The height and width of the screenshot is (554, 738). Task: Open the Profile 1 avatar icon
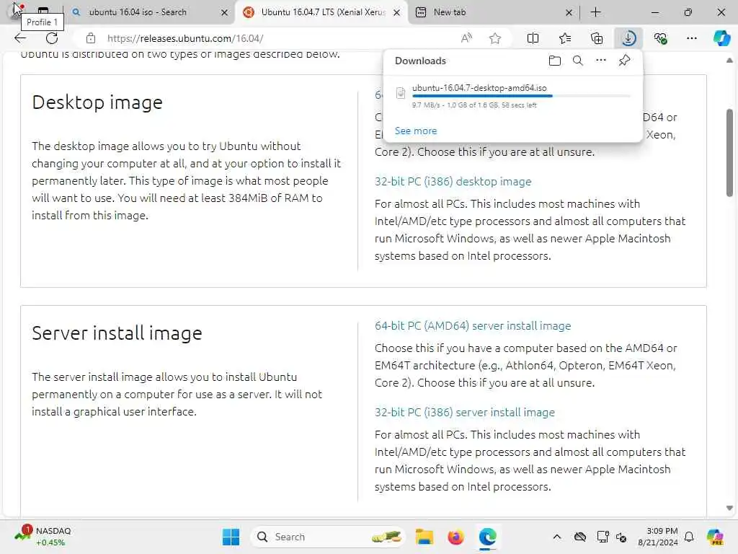click(x=15, y=12)
